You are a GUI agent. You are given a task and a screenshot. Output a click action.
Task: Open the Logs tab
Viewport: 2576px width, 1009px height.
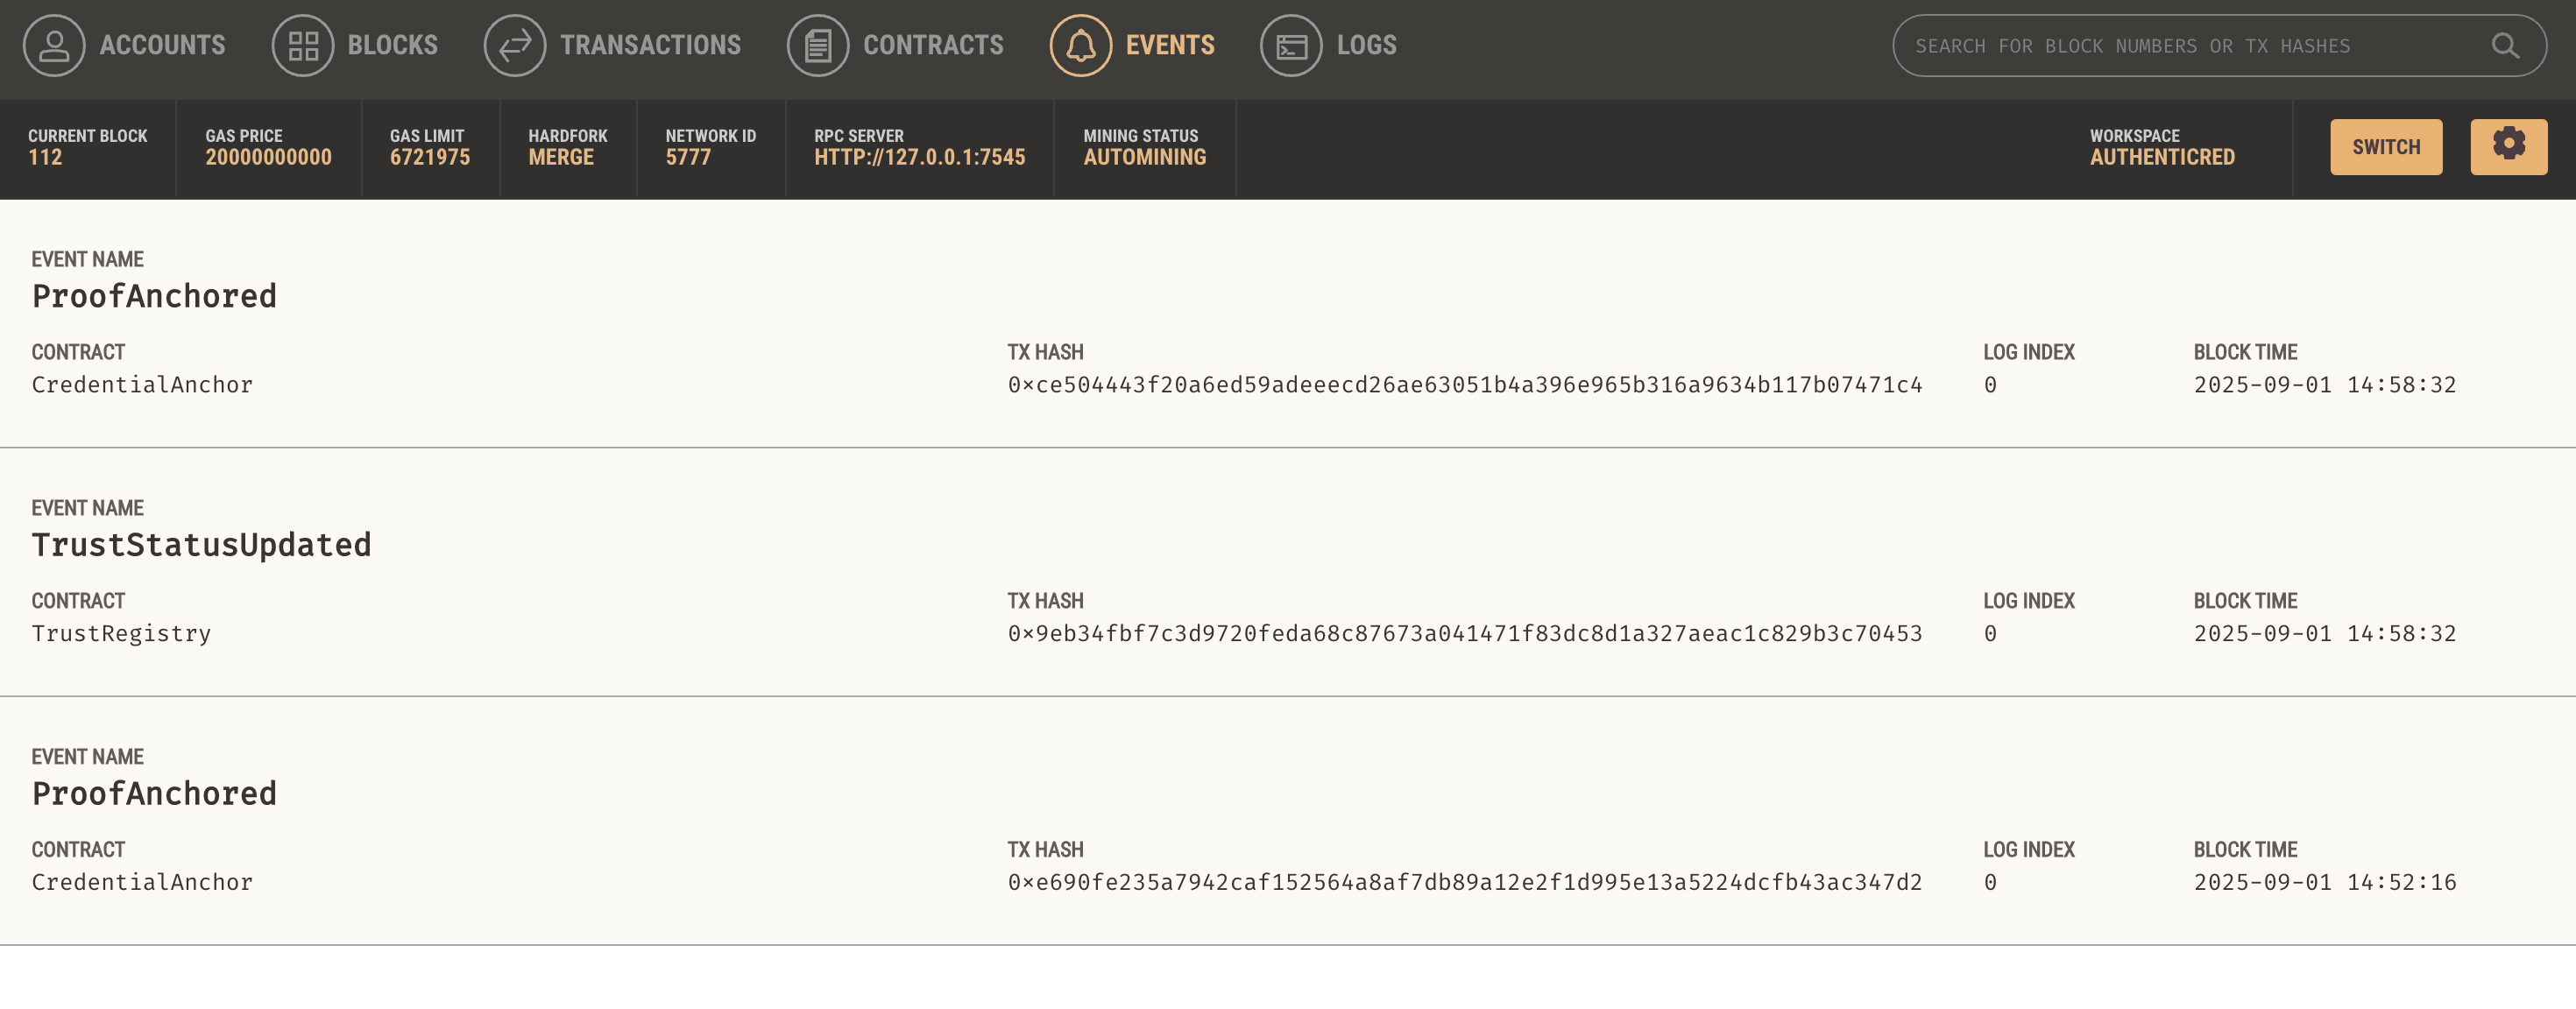click(1366, 46)
